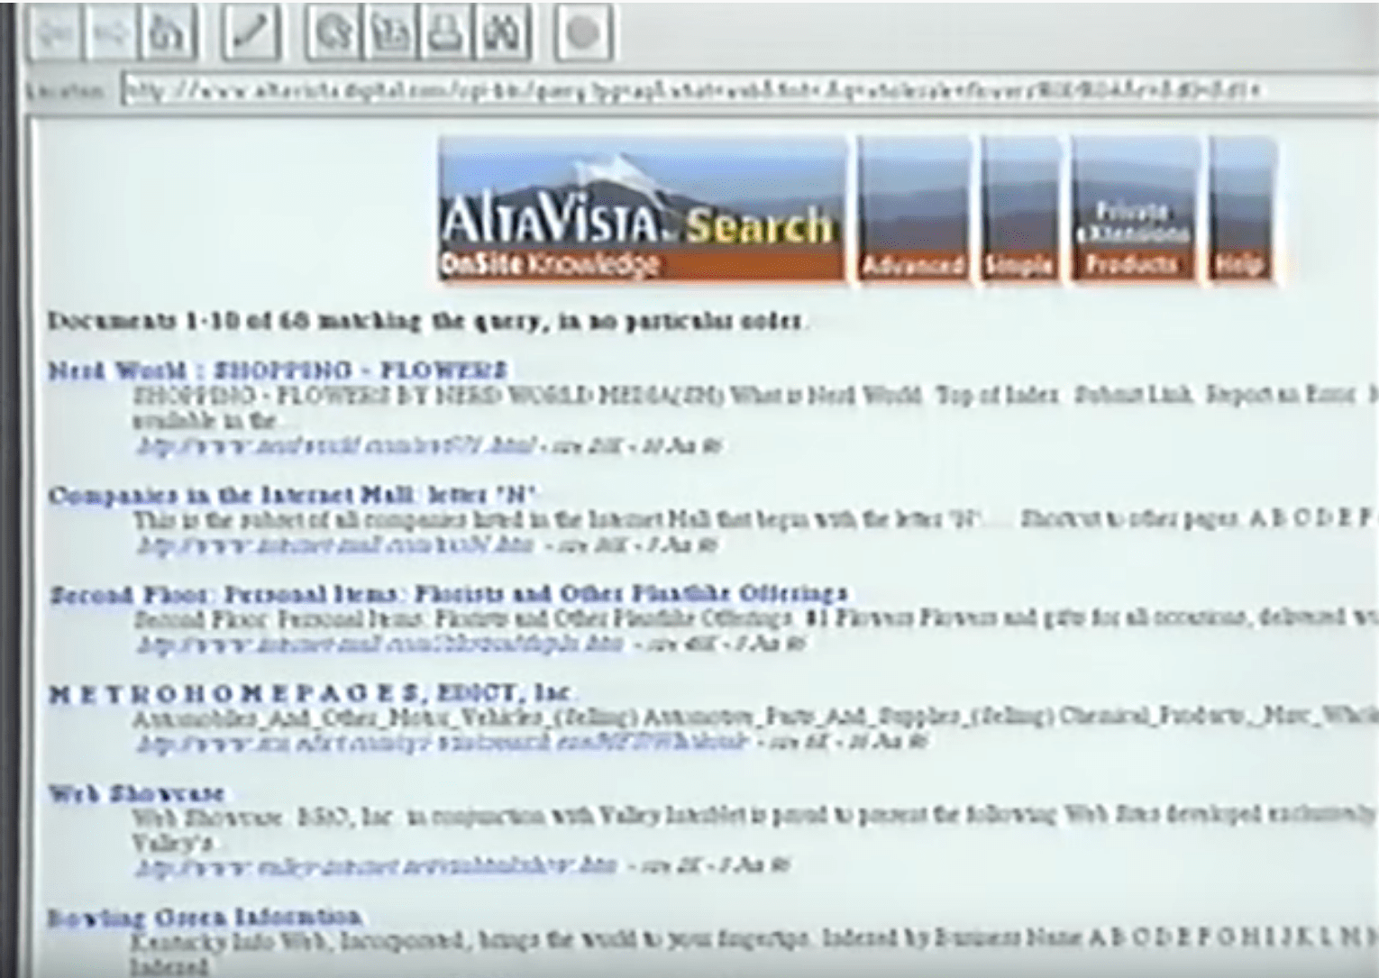
Task: Print the page using the printer icon
Action: [x=447, y=34]
